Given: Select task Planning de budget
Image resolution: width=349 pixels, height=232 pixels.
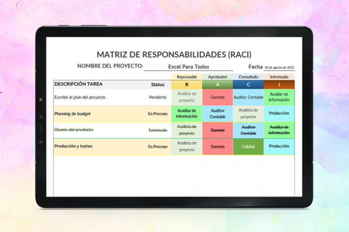Looking at the screenshot, I should pyautogui.click(x=72, y=114).
